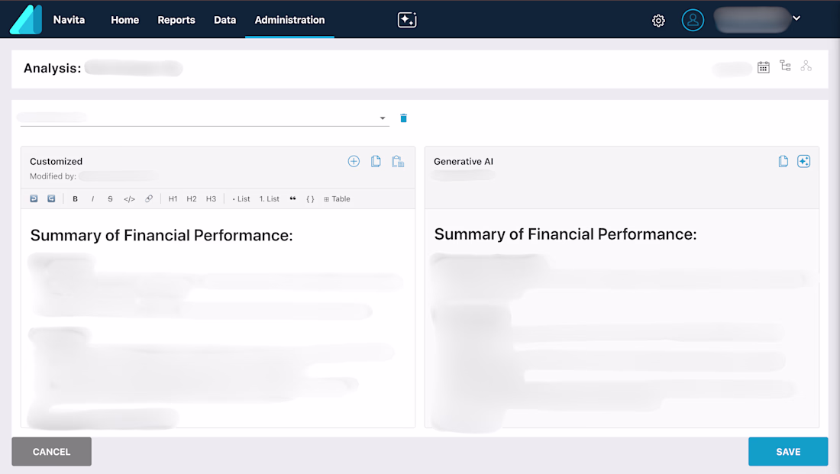Click Generative AI 'Summary of Financial Performance:' heading
840x474 pixels.
point(565,234)
